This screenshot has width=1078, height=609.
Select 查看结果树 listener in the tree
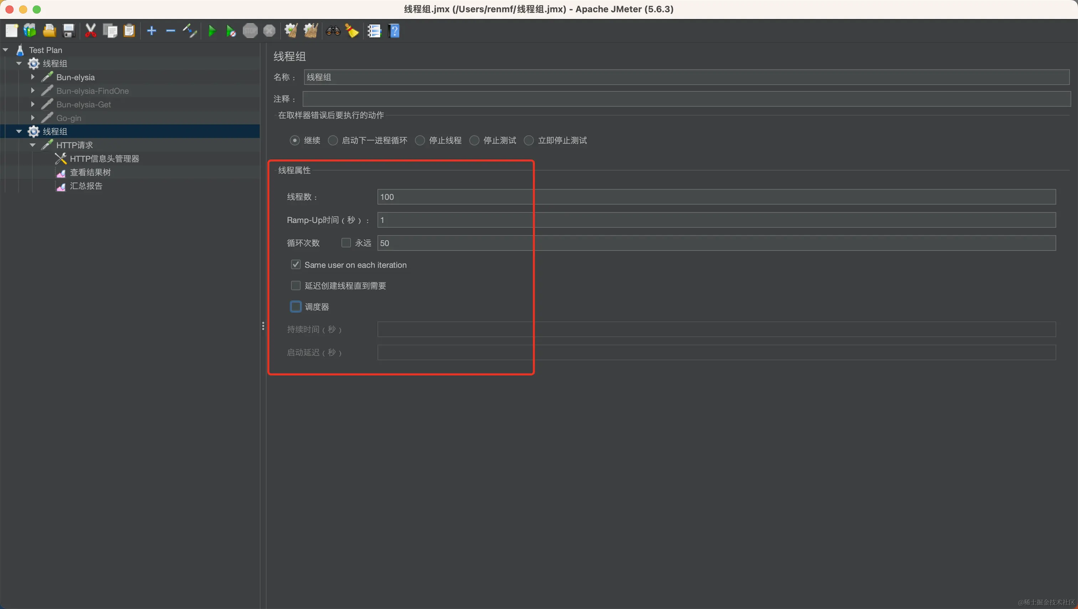(90, 172)
